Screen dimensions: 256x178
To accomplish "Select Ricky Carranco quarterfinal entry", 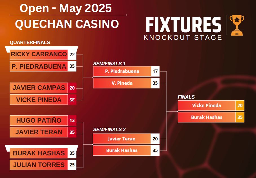I will [x=39, y=55].
